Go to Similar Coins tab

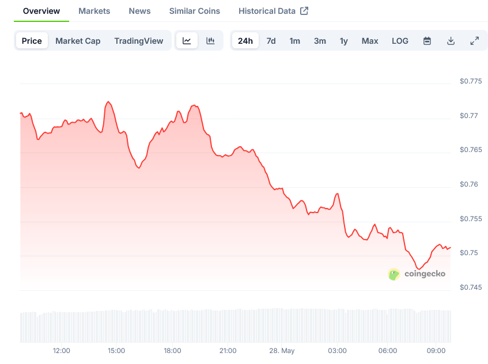(195, 11)
